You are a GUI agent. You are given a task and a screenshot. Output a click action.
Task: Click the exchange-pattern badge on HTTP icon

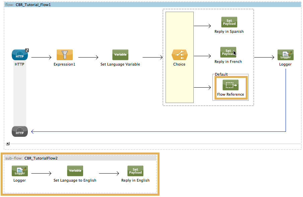27,50
